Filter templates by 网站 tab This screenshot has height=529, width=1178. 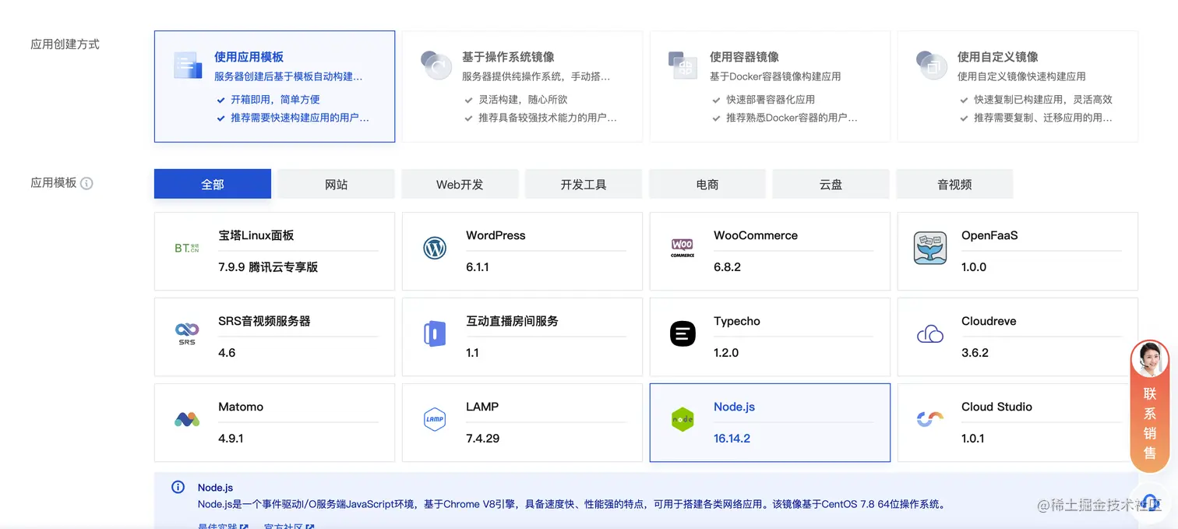(336, 184)
